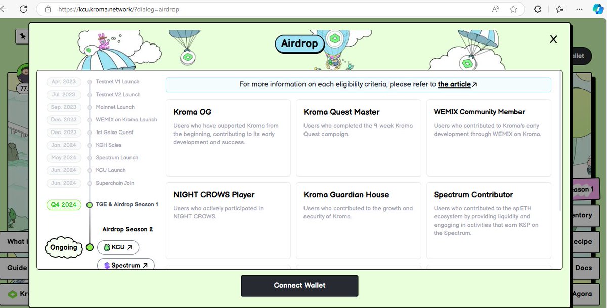Open Agora button behind the dialog

point(587,294)
